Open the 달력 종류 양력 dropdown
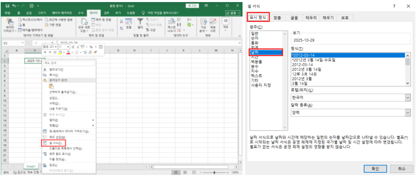Screen dimensions: 416x177 click(x=408, y=113)
